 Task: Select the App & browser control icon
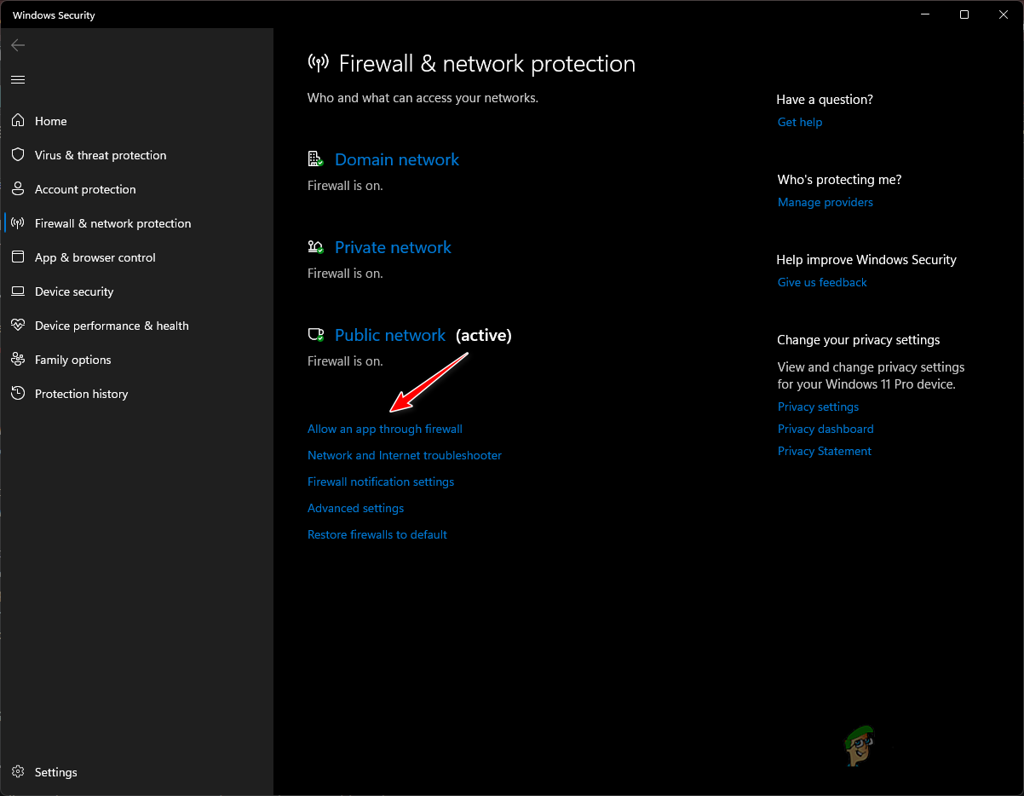17,257
